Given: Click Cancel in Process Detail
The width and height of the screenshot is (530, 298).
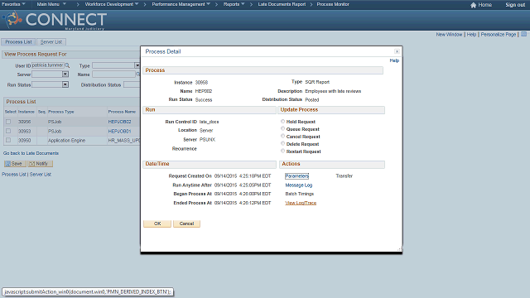Looking at the screenshot, I should 186,223.
